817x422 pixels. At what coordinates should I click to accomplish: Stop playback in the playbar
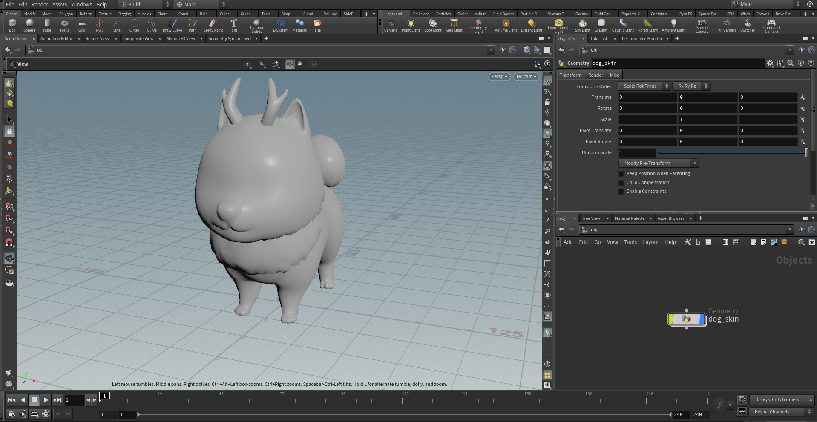[x=35, y=400]
